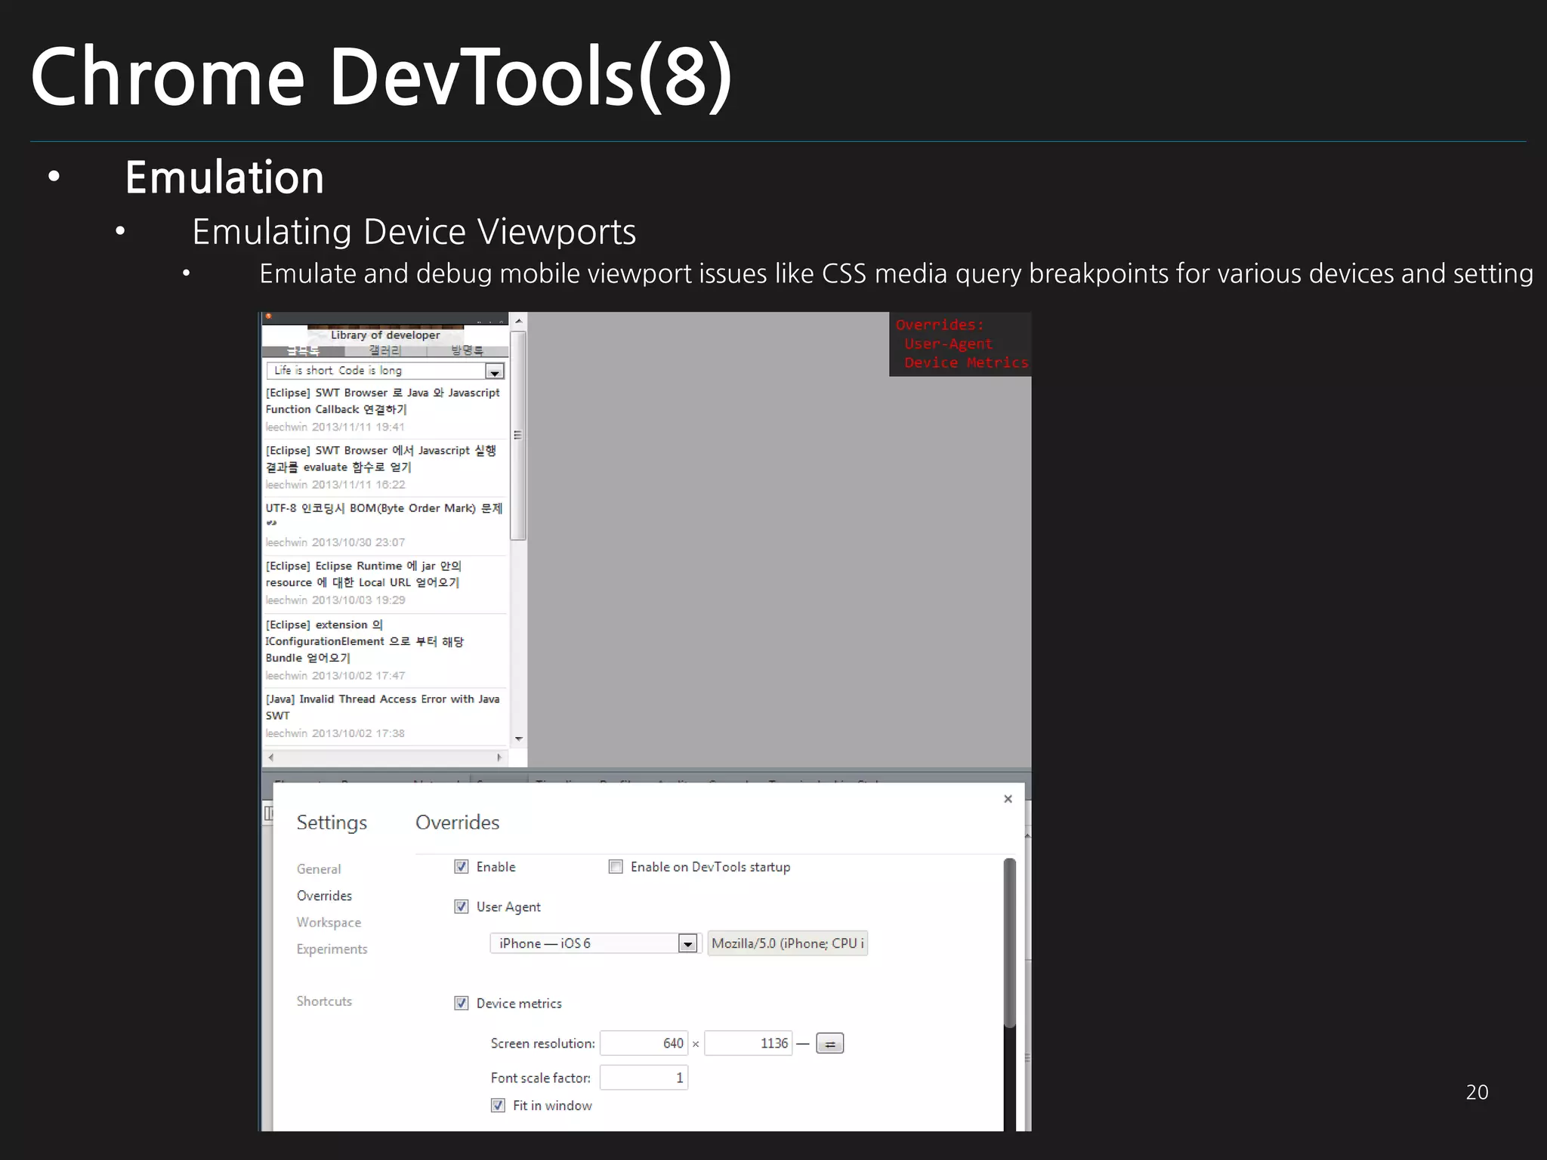Open the Workspace settings section
This screenshot has width=1547, height=1160.
click(x=329, y=923)
